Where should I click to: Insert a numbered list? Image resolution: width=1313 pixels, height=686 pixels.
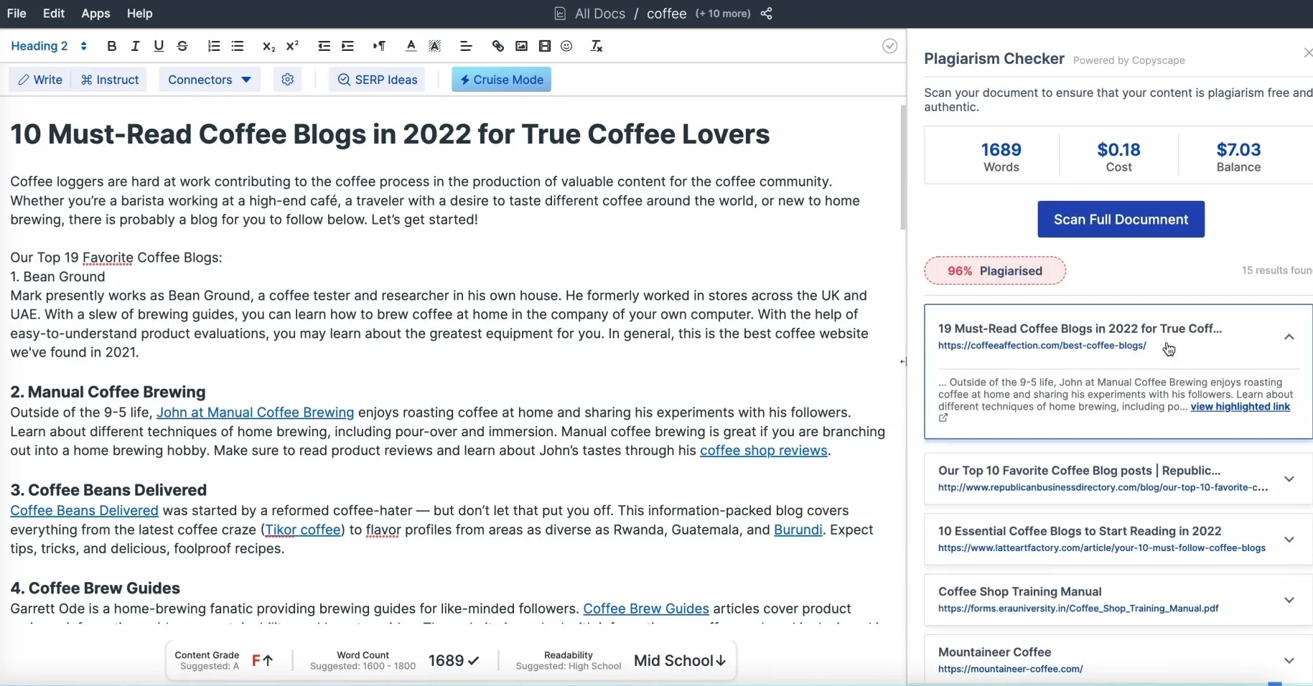point(213,46)
